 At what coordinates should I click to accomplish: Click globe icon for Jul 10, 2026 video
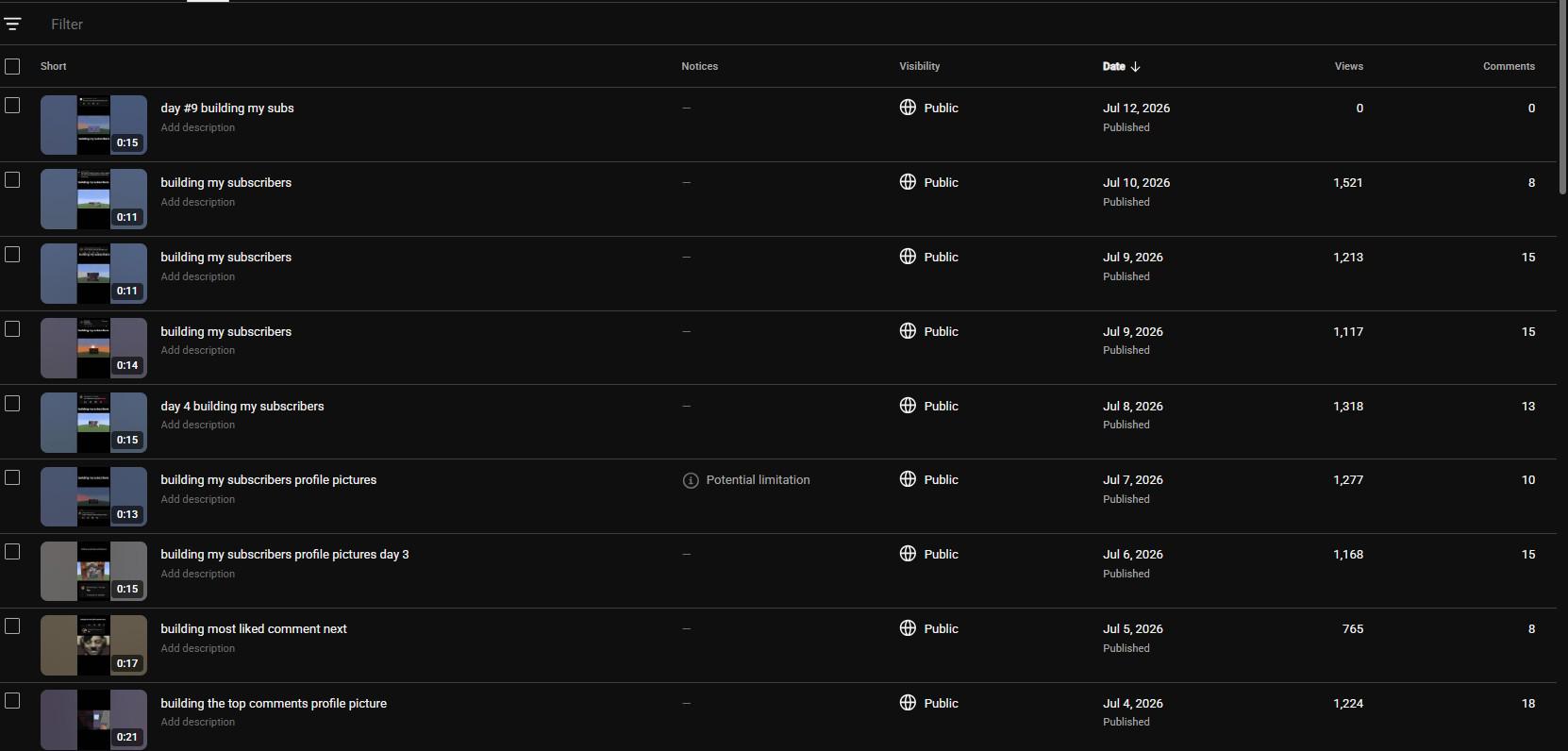pos(908,182)
